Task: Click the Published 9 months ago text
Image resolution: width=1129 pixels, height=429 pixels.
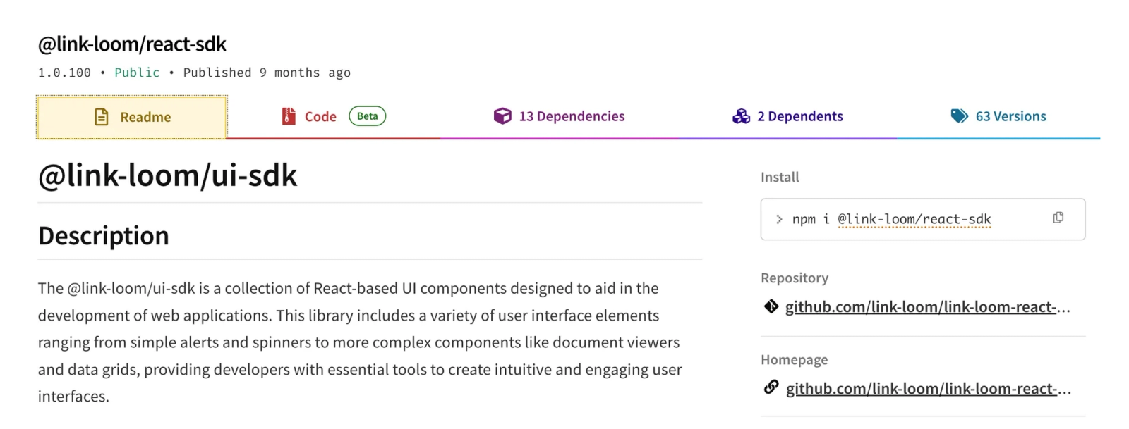Action: click(267, 73)
